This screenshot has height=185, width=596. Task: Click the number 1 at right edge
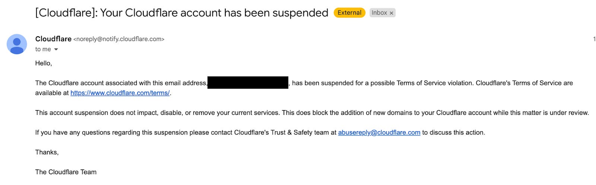[594, 39]
